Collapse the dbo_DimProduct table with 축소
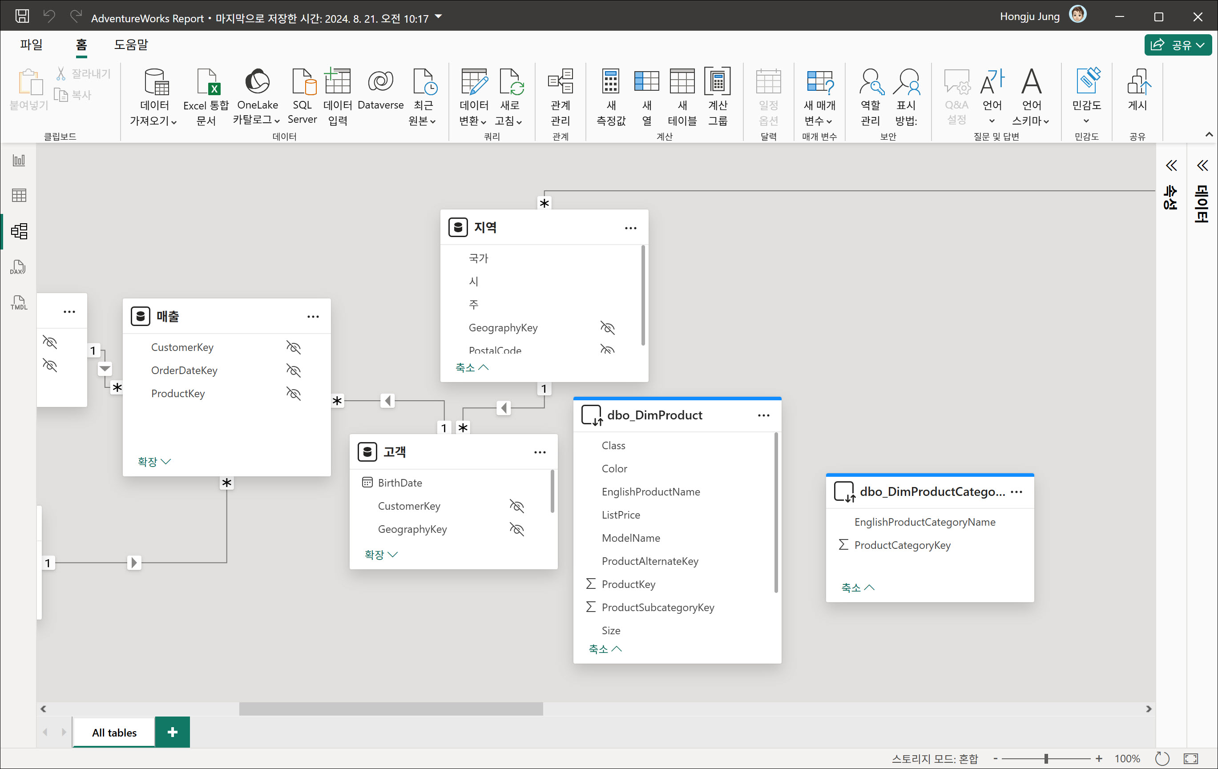The image size is (1218, 769). click(605, 648)
